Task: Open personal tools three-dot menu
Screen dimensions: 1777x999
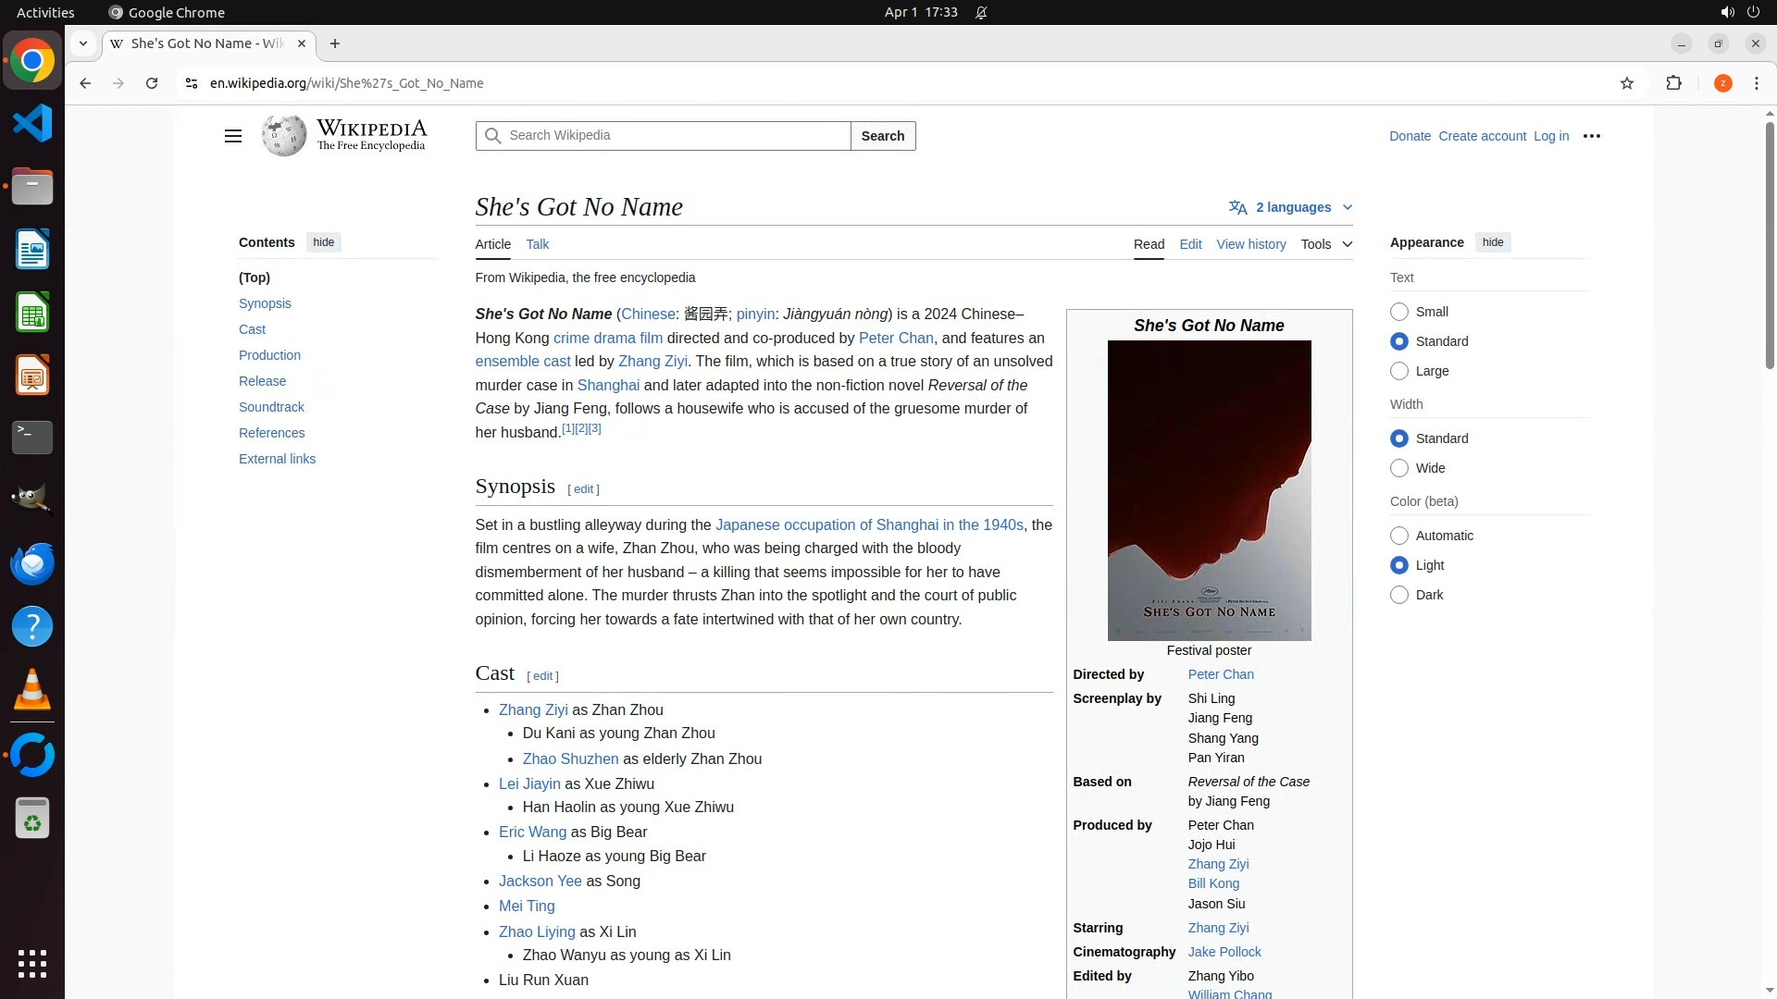Action: (x=1591, y=136)
